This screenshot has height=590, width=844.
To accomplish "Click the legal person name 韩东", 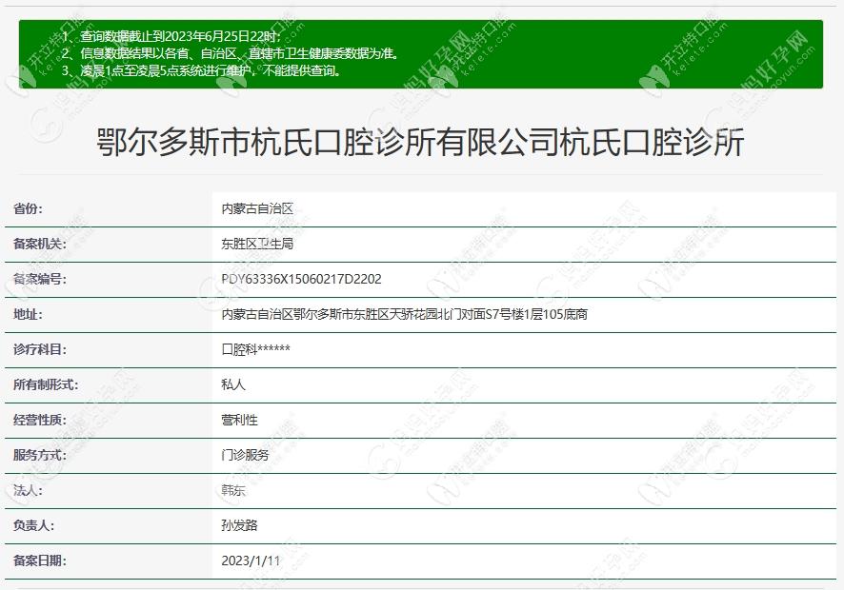I will [233, 490].
